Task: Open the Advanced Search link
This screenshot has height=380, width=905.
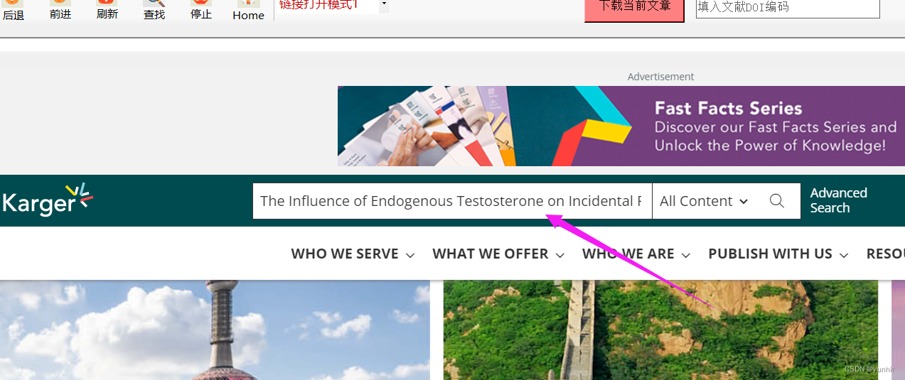Action: [x=839, y=200]
